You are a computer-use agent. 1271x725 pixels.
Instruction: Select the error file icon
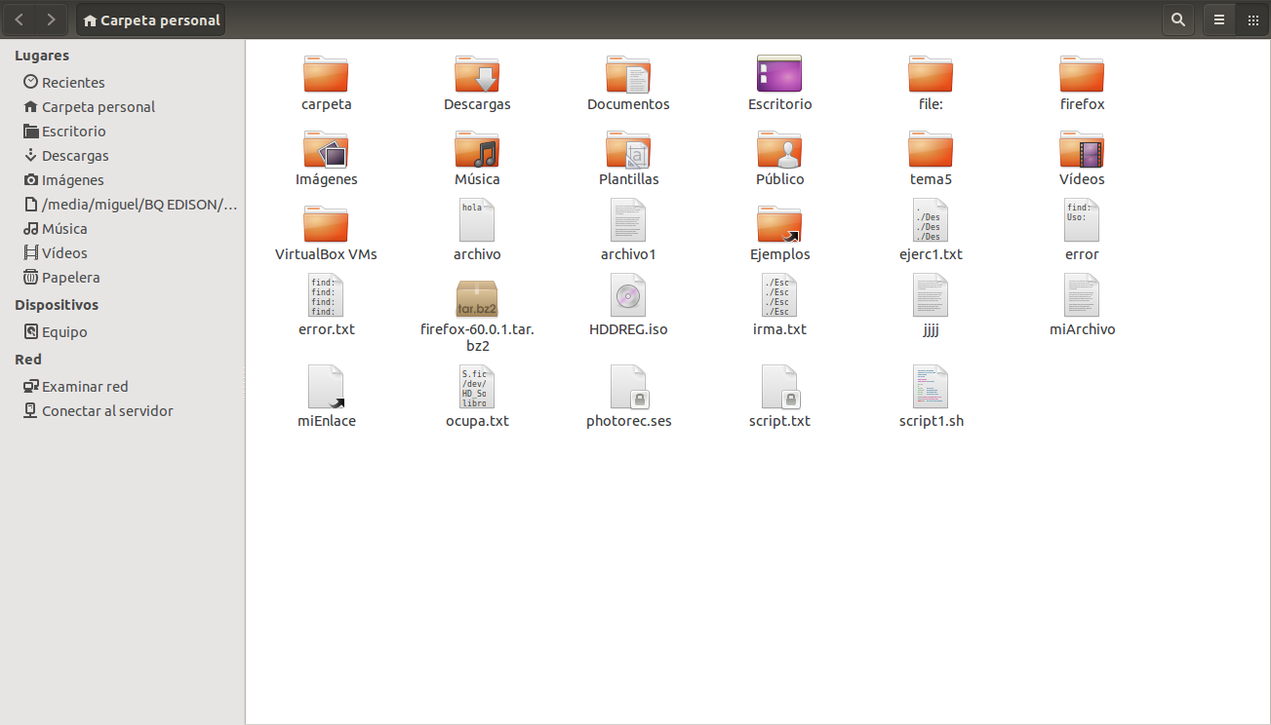(1082, 220)
